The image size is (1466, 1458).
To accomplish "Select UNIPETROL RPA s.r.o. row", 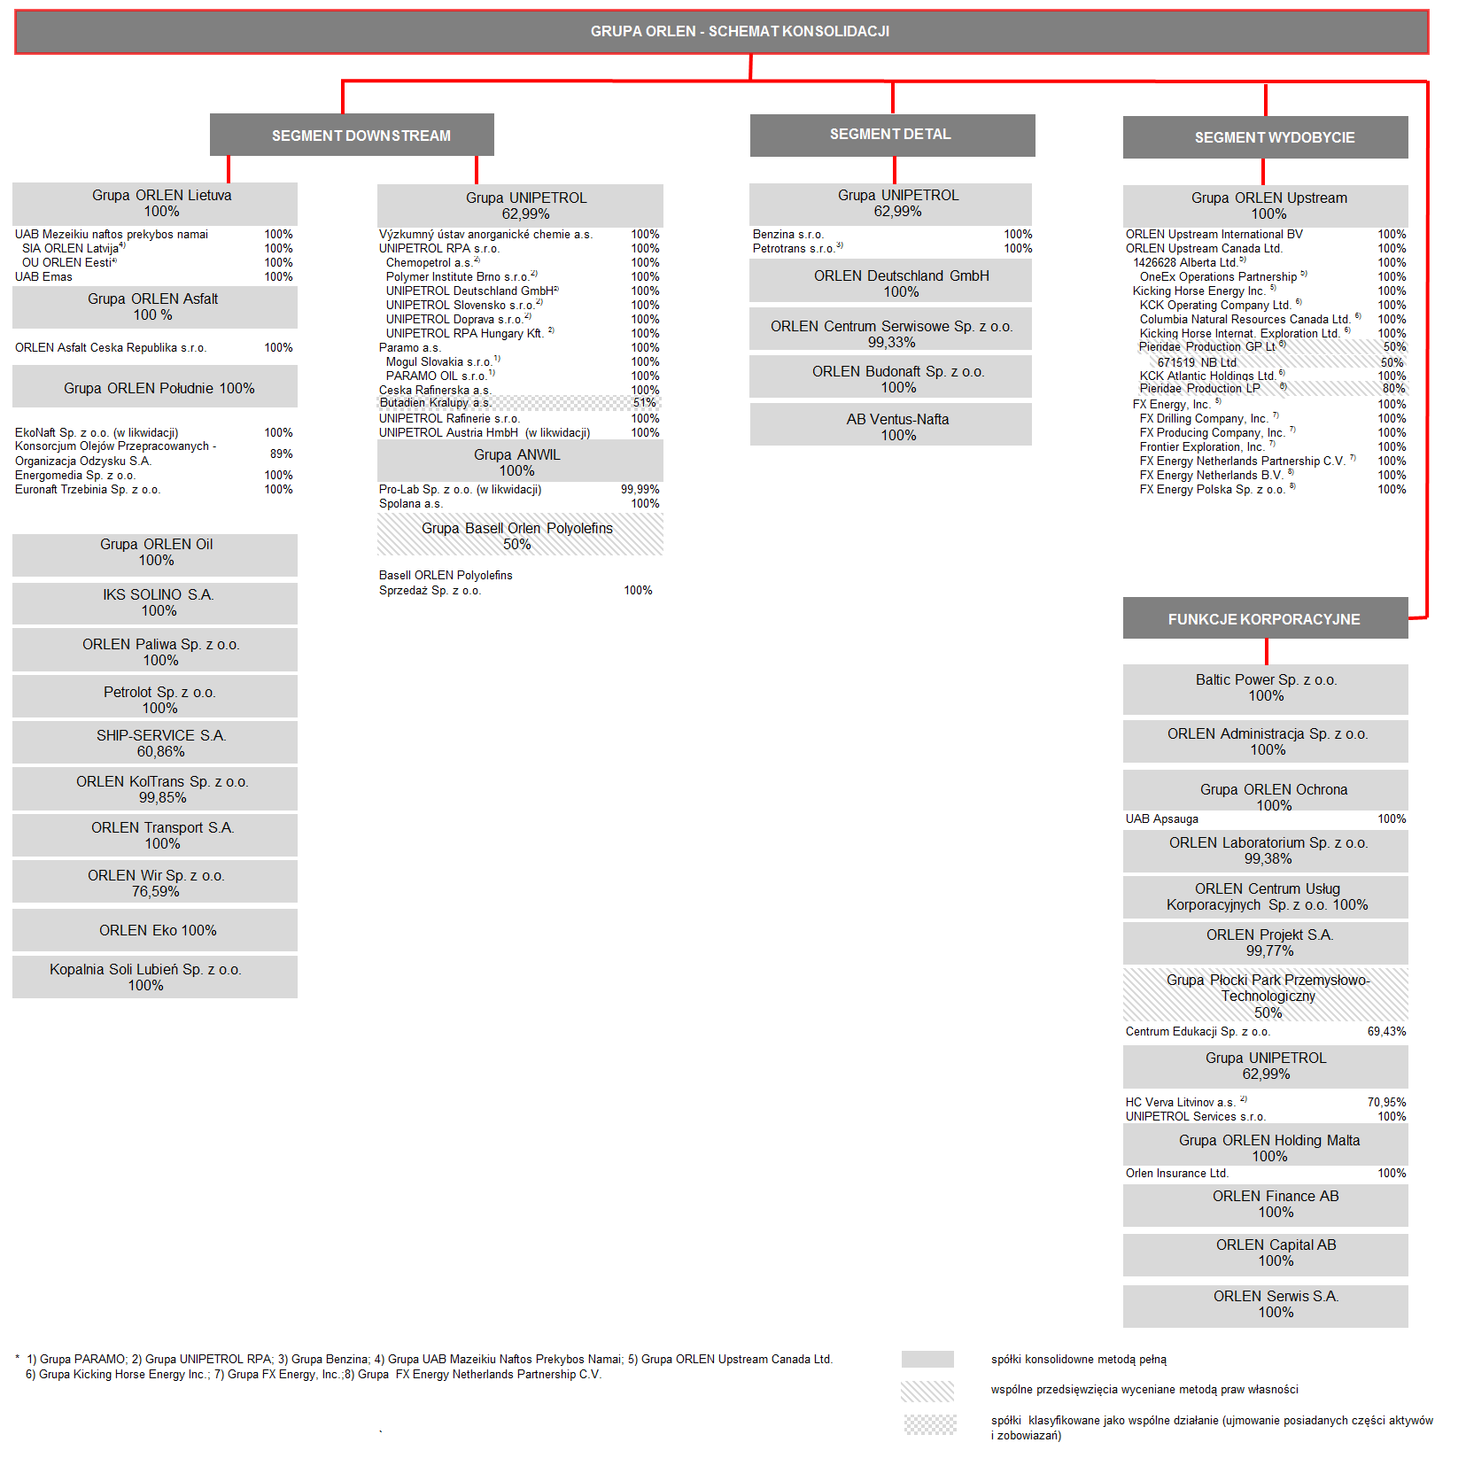I will (520, 249).
